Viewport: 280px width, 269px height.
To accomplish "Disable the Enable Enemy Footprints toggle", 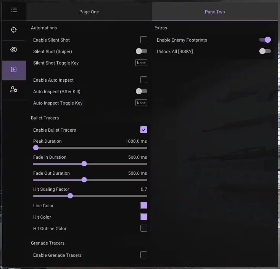I will tap(265, 40).
